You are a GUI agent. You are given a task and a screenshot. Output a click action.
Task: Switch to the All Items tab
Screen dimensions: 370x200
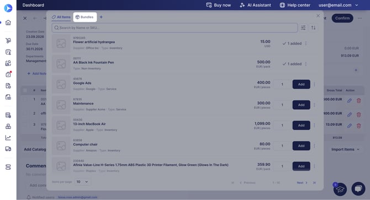click(61, 17)
